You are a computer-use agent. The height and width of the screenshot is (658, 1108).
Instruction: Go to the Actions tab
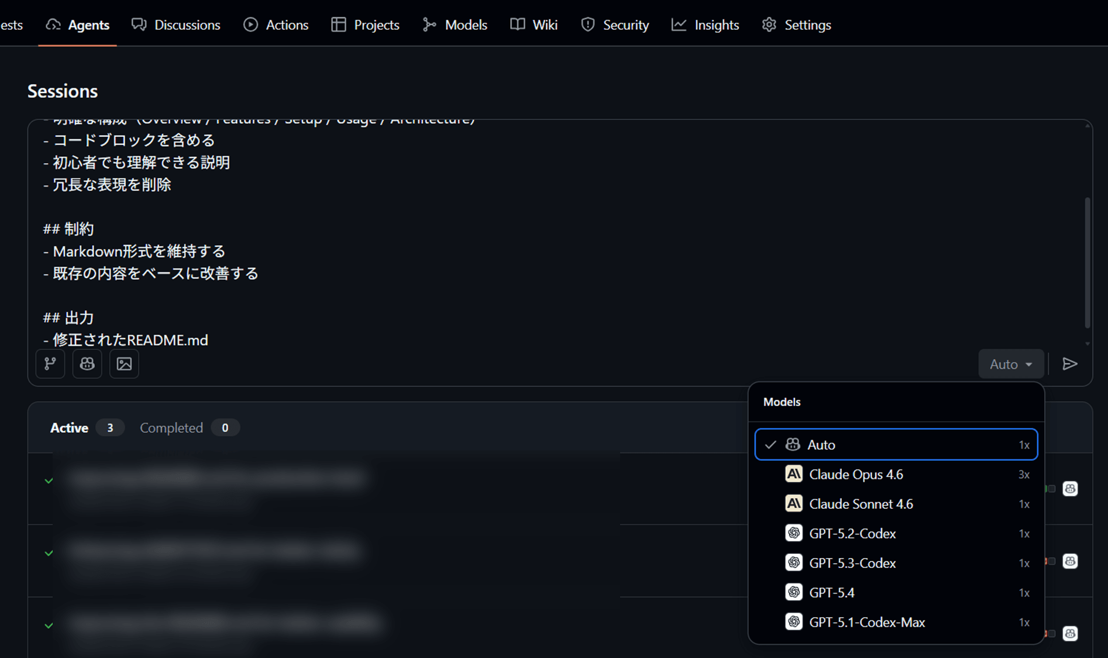pyautogui.click(x=276, y=25)
